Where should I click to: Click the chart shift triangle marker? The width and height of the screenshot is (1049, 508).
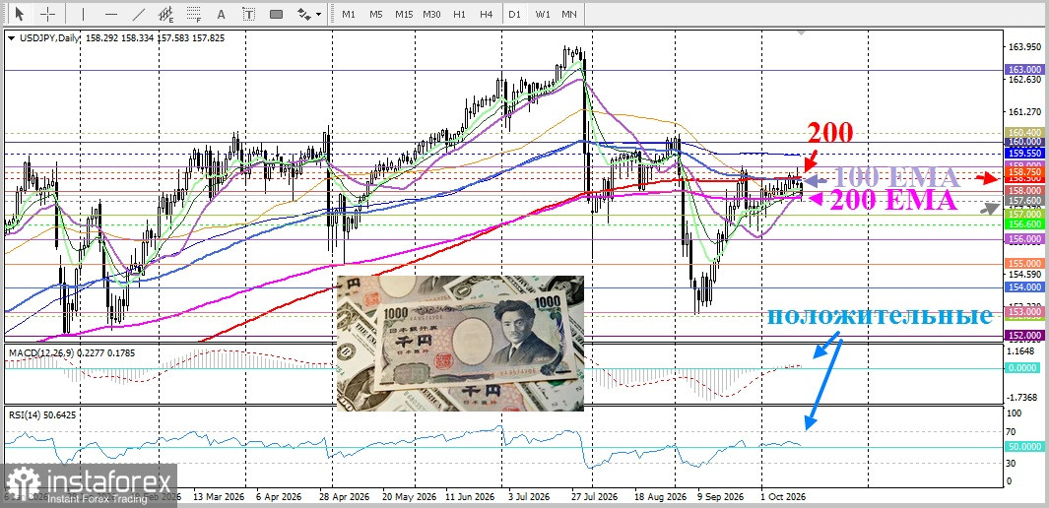click(x=801, y=34)
